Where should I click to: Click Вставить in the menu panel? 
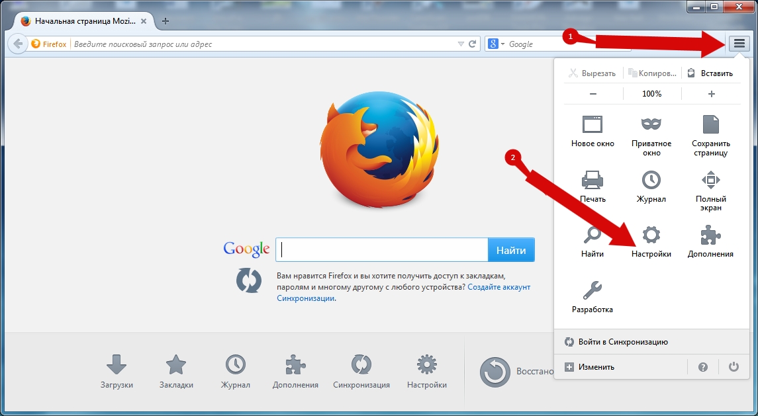[710, 73]
